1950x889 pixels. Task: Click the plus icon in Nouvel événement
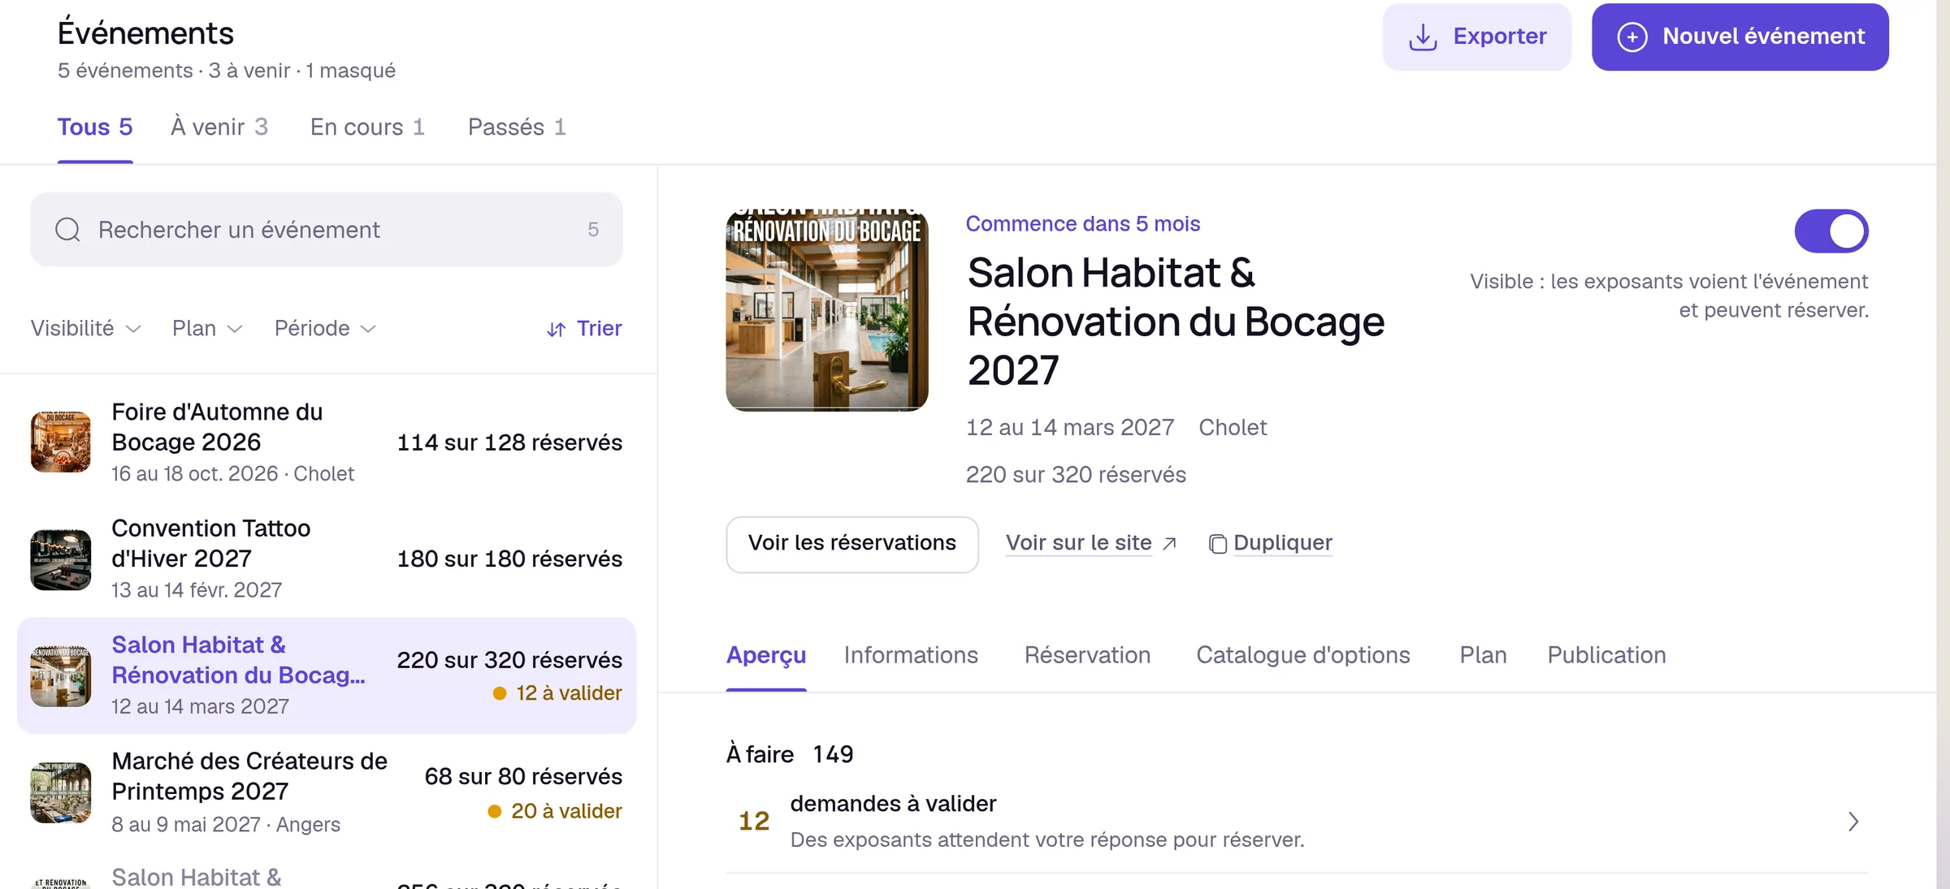1632,37
